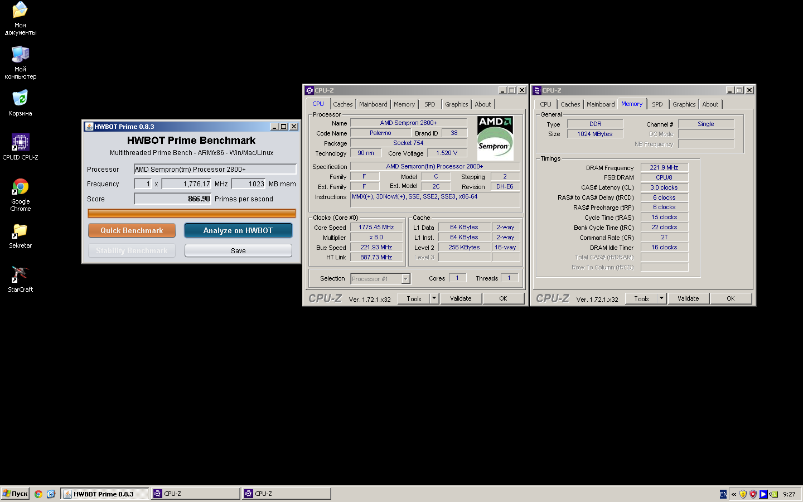Click Tools button in the memory CPU-Z window

(x=641, y=298)
